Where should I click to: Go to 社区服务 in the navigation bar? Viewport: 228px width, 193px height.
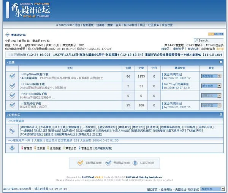(x=154, y=25)
